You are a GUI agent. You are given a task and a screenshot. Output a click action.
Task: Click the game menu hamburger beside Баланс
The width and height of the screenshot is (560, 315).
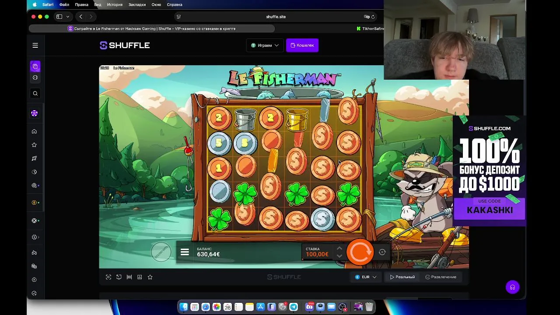185,252
